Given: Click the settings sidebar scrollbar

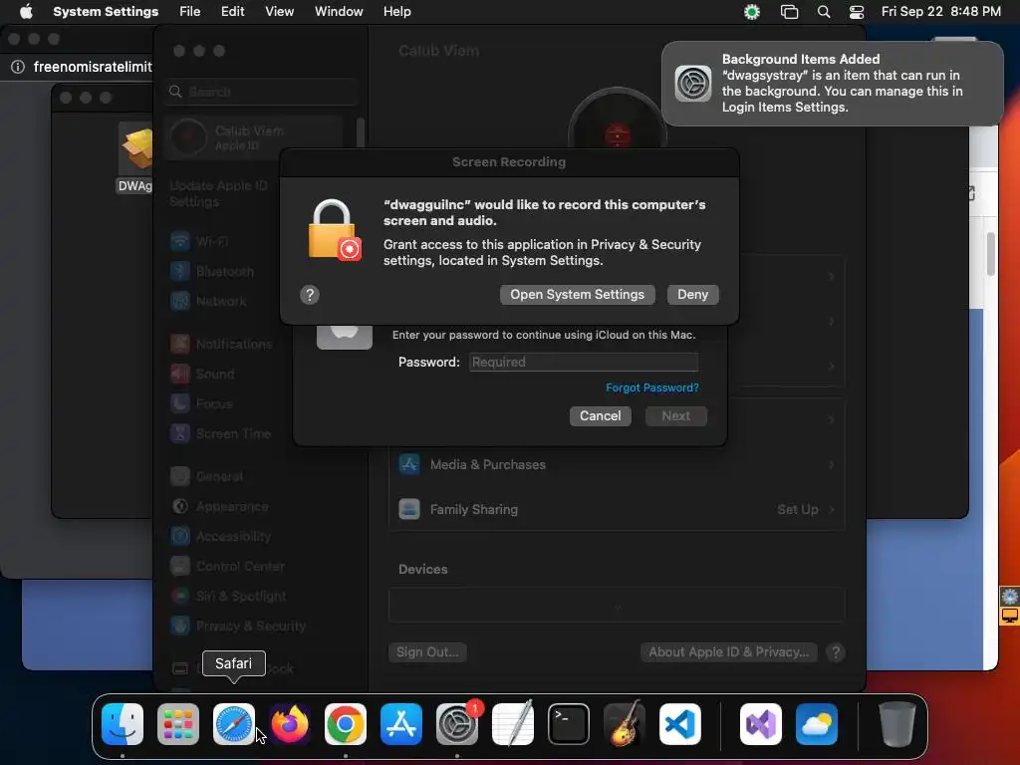Looking at the screenshot, I should click(x=361, y=134).
